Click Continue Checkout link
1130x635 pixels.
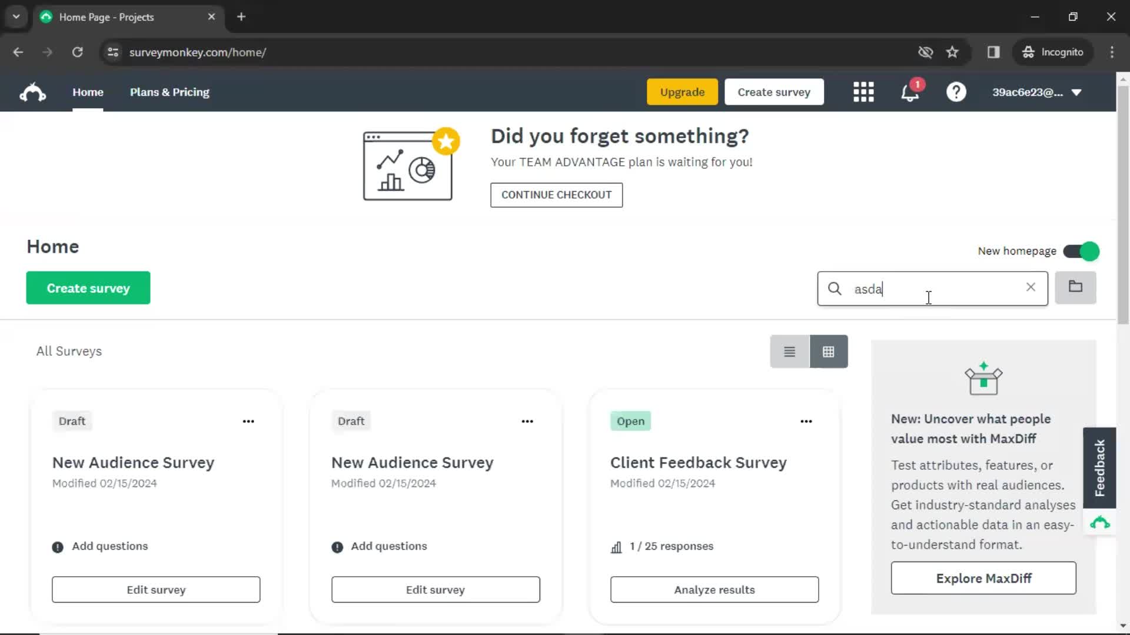pos(556,195)
